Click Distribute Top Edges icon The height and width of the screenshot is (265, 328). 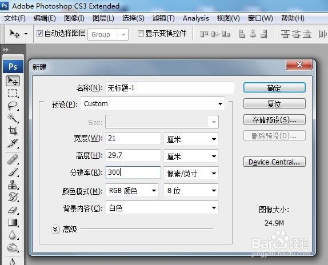(285, 34)
